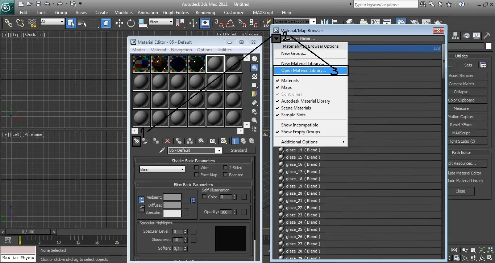The image size is (495, 263).
Task: Click the Material ID Channel icon
Action: coord(213,141)
